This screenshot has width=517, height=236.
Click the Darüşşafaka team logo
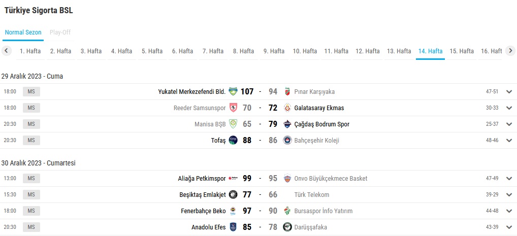[287, 227]
